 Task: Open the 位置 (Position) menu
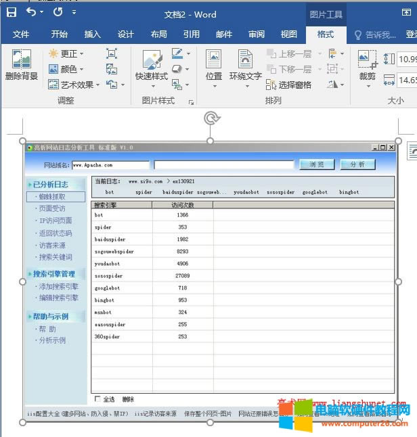click(214, 69)
